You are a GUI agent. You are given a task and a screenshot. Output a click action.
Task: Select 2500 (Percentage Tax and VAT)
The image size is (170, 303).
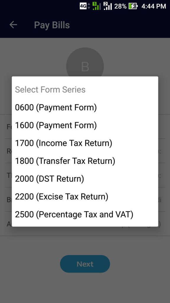[x=85, y=214]
